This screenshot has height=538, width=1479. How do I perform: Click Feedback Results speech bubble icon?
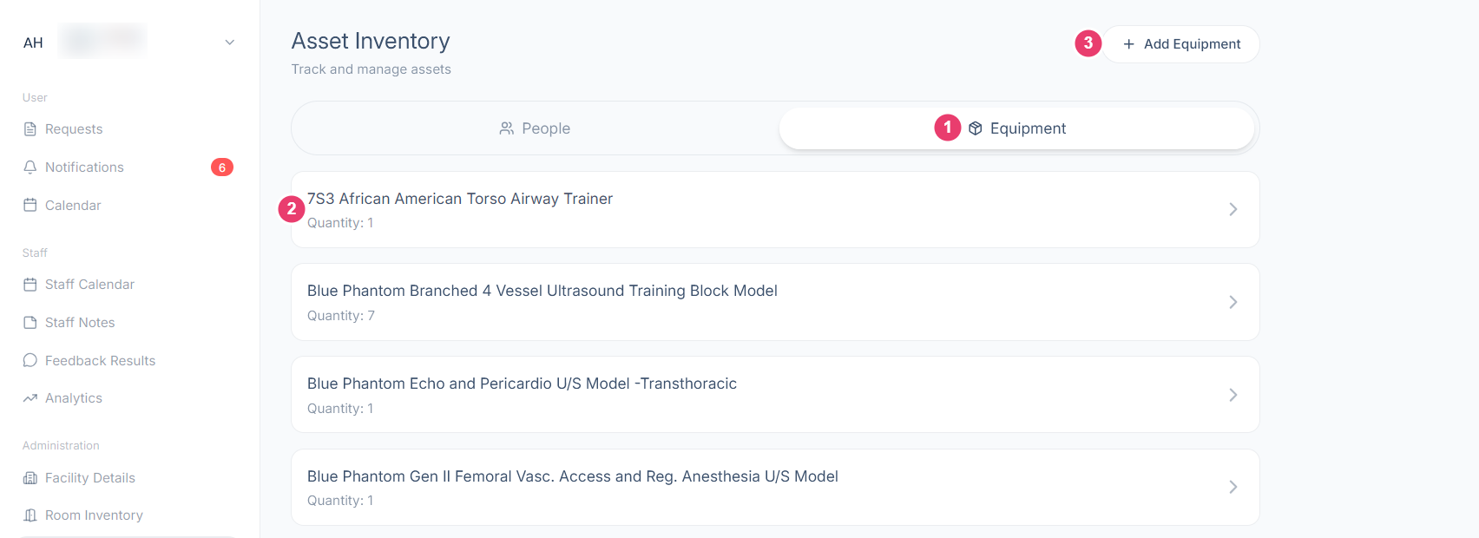30,360
